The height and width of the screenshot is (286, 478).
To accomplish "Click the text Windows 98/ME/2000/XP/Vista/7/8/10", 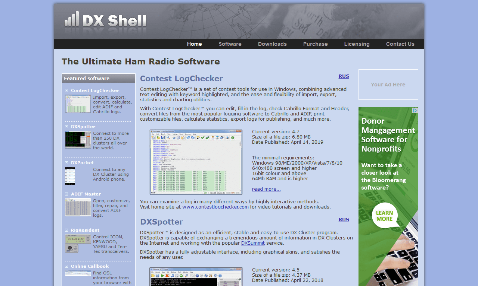I will (297, 163).
